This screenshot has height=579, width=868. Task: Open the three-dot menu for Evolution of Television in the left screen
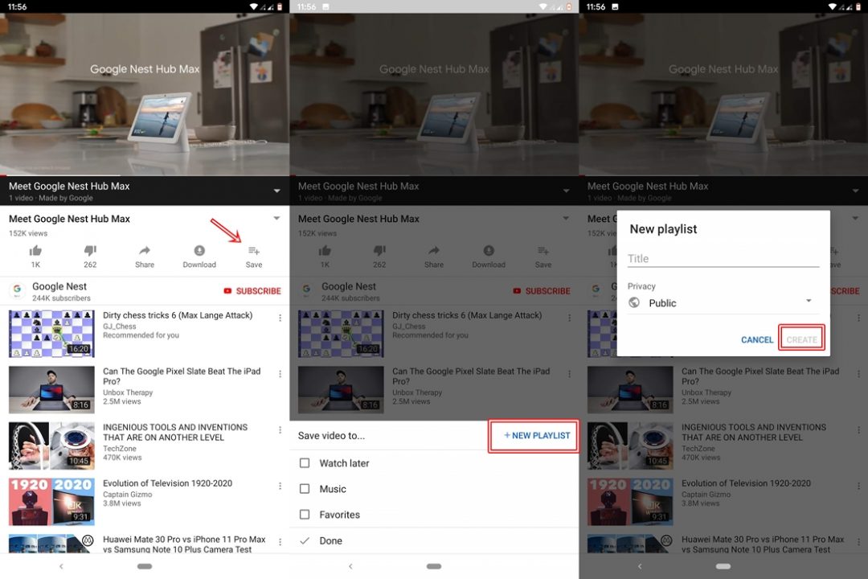click(x=280, y=486)
